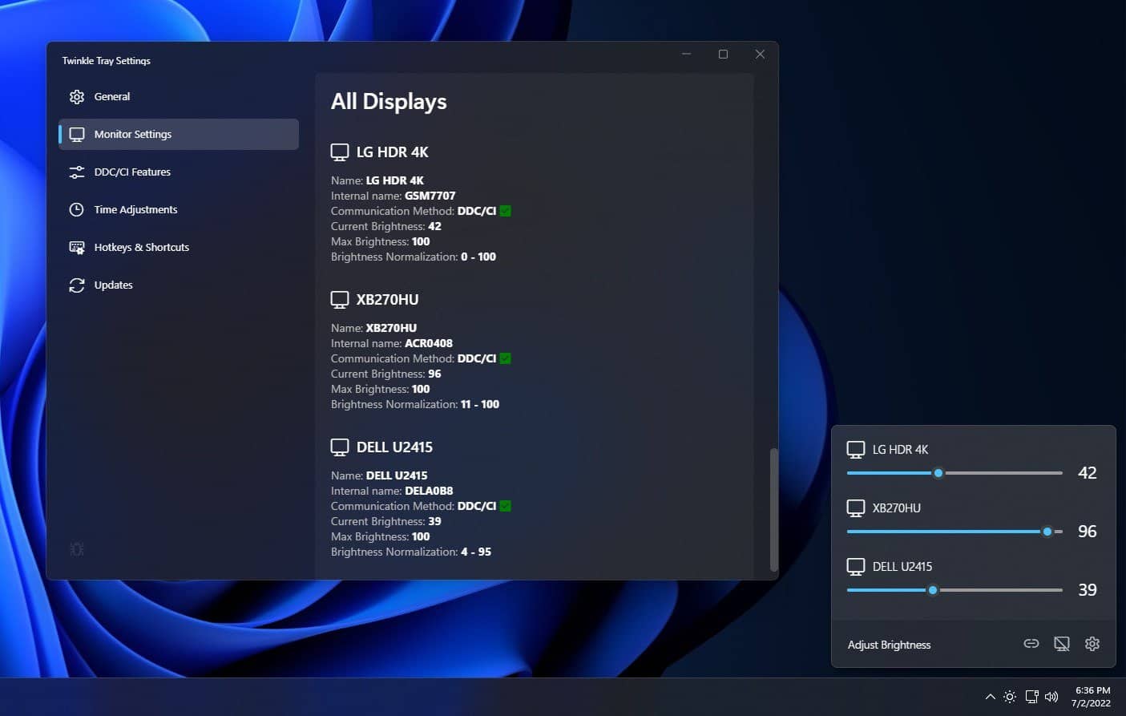The width and height of the screenshot is (1126, 716).
Task: Open the Hotkeys & Shortcuts page
Action: pyautogui.click(x=141, y=247)
